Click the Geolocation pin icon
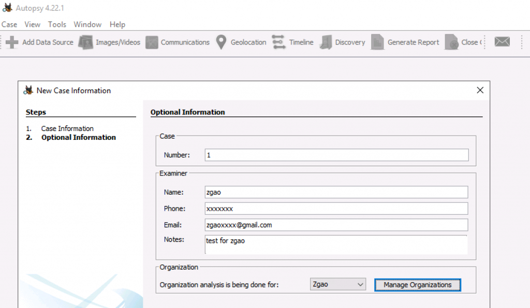The width and height of the screenshot is (530, 308). pyautogui.click(x=221, y=42)
